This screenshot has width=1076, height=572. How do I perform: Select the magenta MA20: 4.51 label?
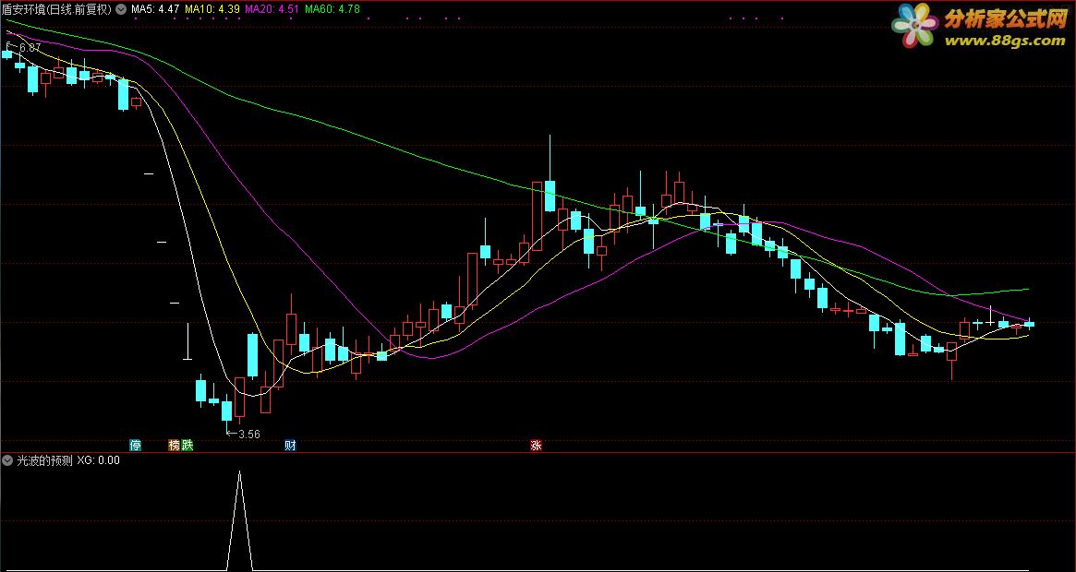272,9
